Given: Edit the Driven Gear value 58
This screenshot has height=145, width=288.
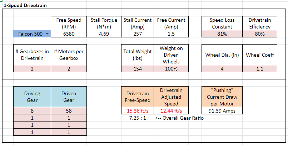Looking at the screenshot, I should point(68,111).
